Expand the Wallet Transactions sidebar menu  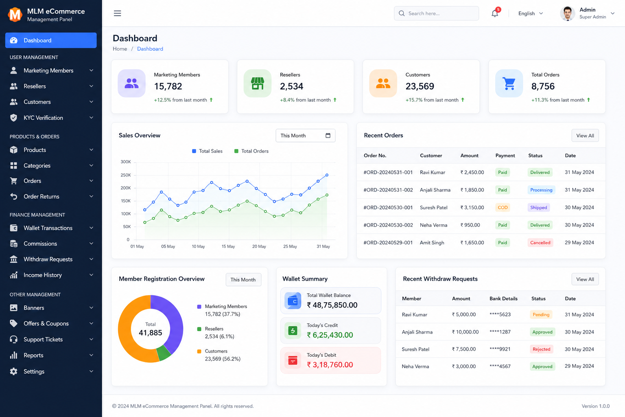pos(51,228)
